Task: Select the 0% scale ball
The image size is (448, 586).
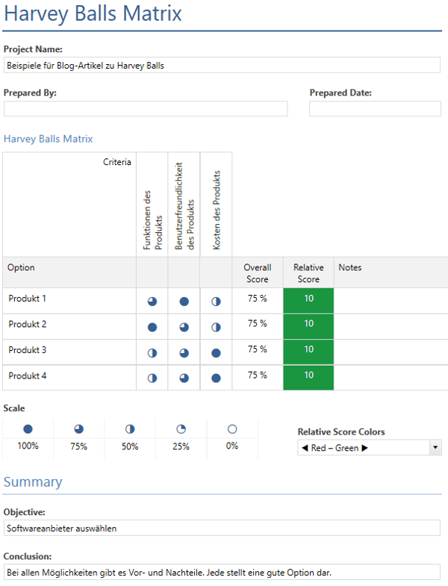Action: [232, 429]
